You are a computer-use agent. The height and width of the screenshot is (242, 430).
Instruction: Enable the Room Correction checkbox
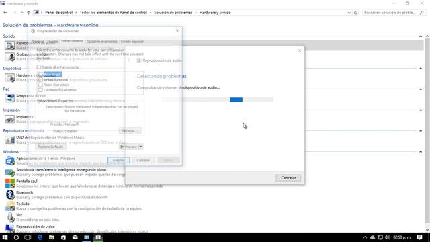pos(40,85)
